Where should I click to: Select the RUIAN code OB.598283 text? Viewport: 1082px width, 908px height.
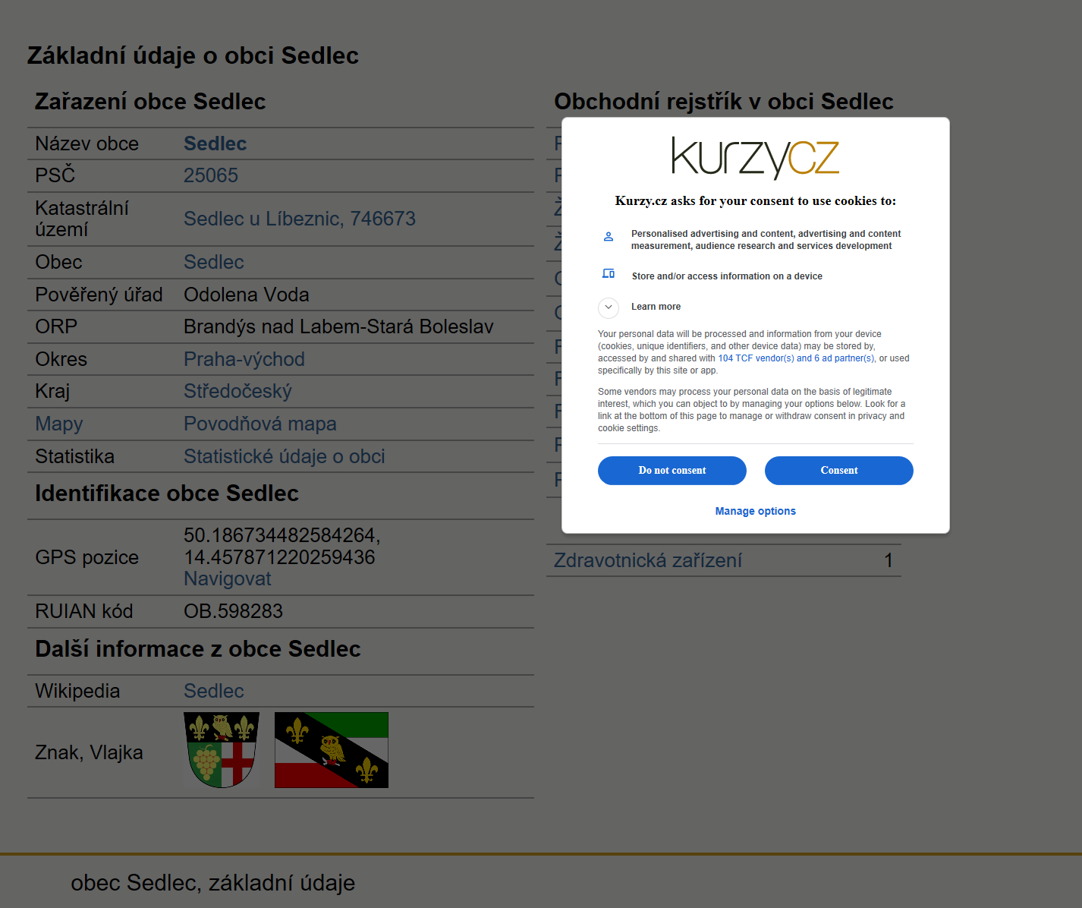pos(233,611)
